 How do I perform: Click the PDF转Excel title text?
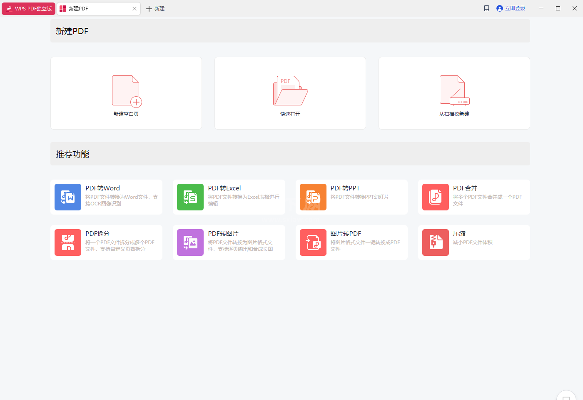click(224, 188)
